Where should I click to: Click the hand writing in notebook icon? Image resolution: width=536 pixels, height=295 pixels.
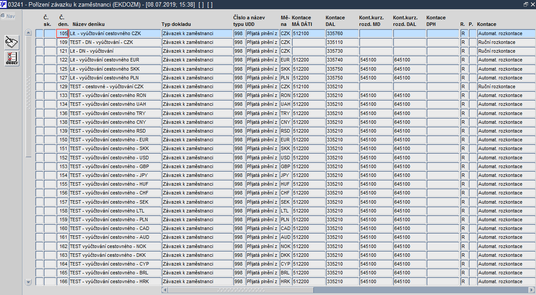pyautogui.click(x=12, y=43)
